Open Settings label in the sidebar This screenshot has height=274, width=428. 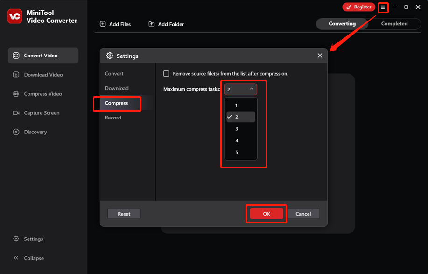point(33,239)
